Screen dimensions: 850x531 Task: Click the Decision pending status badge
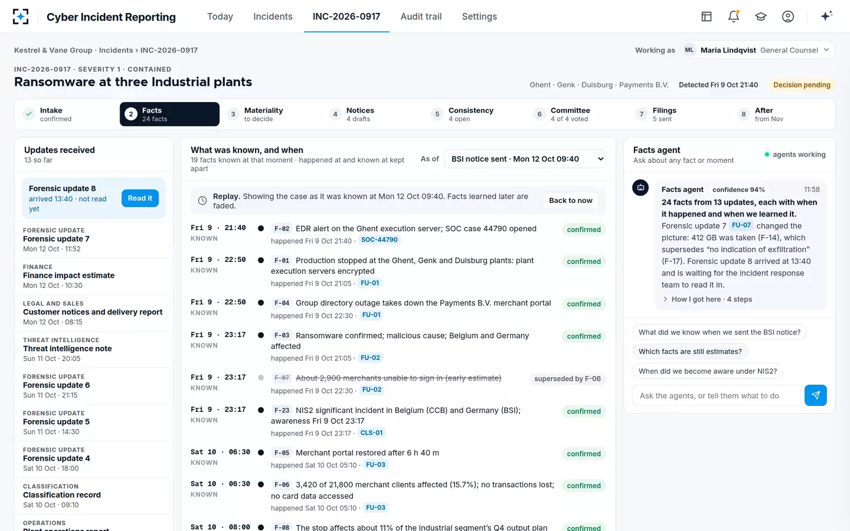(x=802, y=85)
